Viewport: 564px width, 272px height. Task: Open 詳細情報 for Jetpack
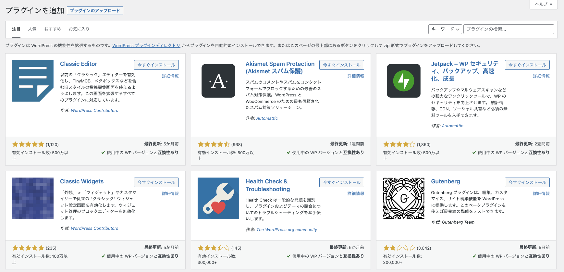[541, 76]
